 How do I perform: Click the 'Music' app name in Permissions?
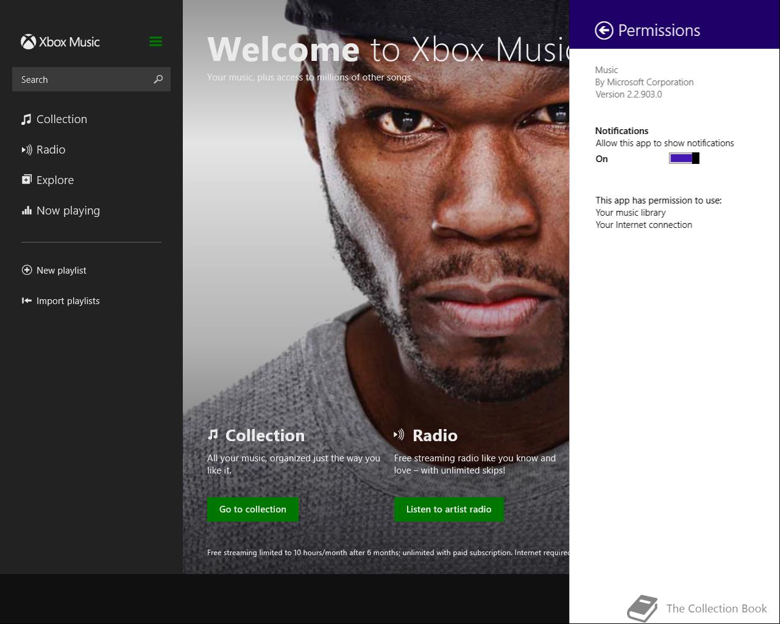(606, 70)
